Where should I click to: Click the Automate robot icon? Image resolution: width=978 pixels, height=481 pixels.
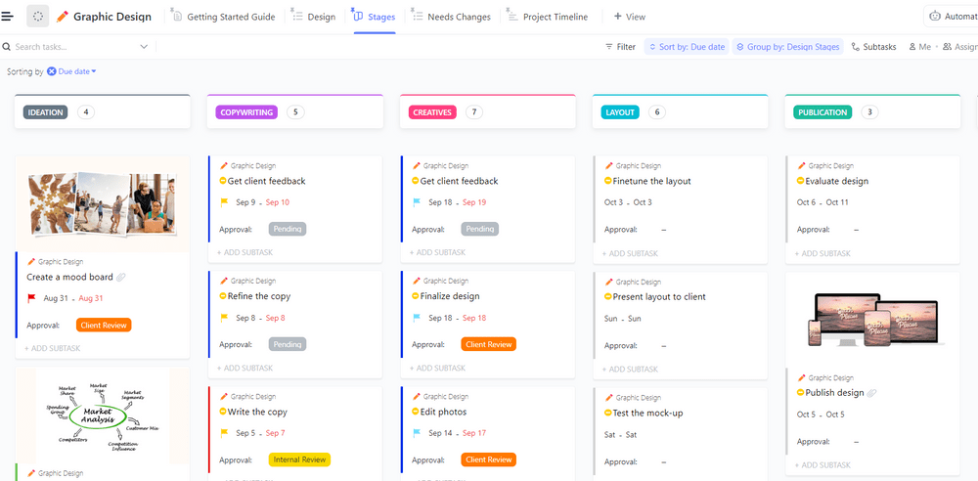936,17
